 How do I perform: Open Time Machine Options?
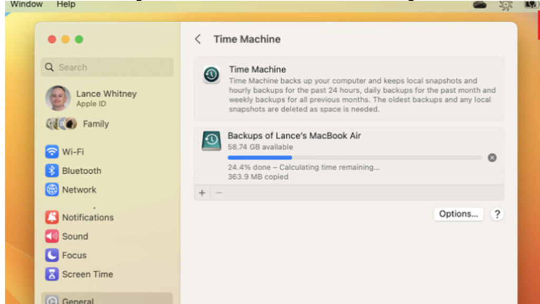pyautogui.click(x=458, y=214)
